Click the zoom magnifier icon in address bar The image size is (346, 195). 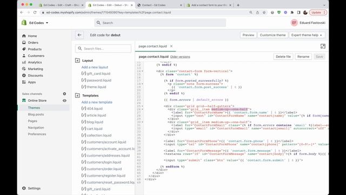pyautogui.click(x=251, y=12)
